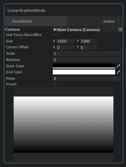126x167 pixels.
Task: Click the focusGroup input port circle
Action: (9, 21)
